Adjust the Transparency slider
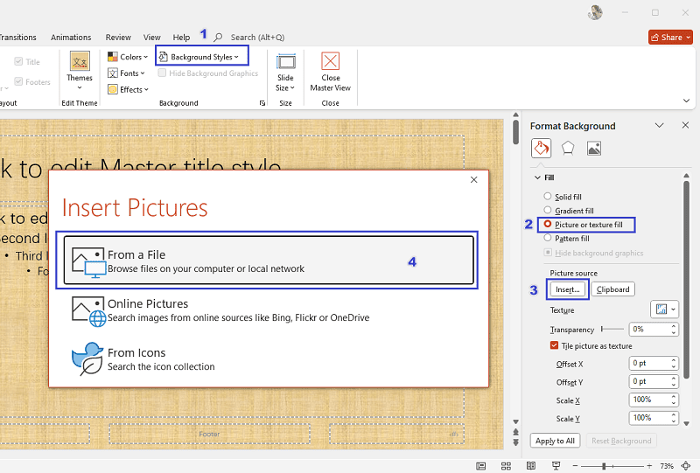This screenshot has width=700, height=473. [x=612, y=330]
